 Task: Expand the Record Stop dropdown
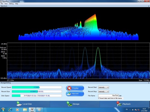[103, 91]
